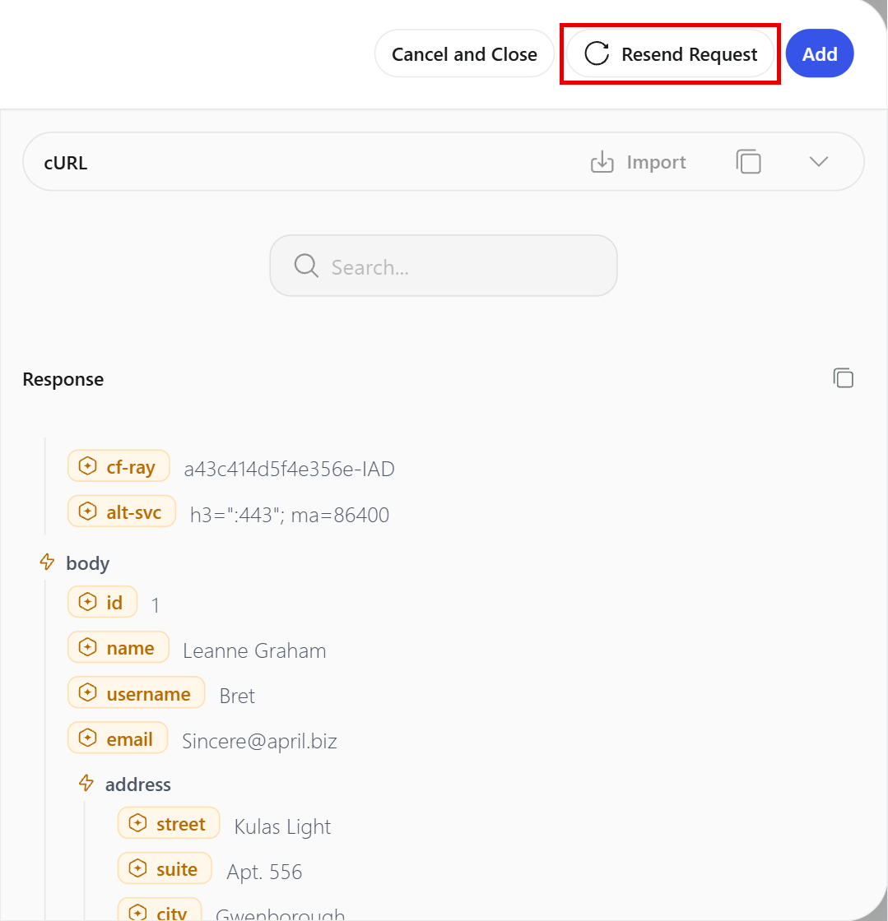Select the city variable pill
This screenshot has width=888, height=921.
pyautogui.click(x=160, y=910)
